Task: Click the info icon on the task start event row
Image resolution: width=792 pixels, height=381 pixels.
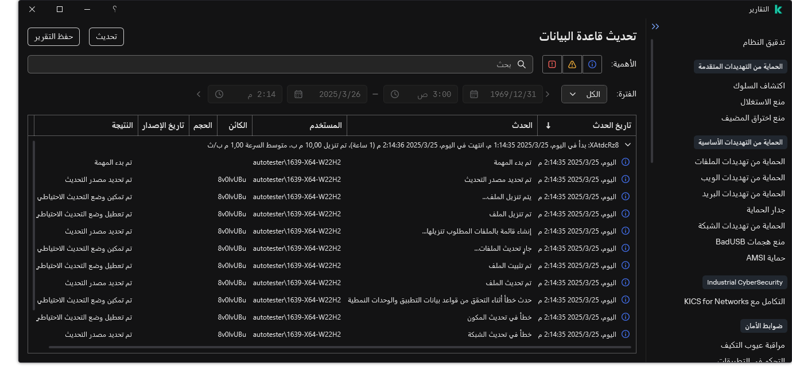Action: pyautogui.click(x=626, y=162)
